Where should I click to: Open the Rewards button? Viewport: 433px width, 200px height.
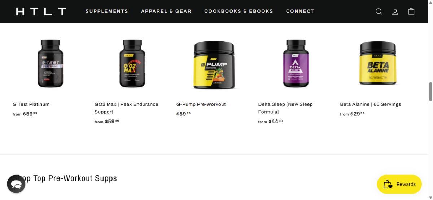[x=399, y=184]
